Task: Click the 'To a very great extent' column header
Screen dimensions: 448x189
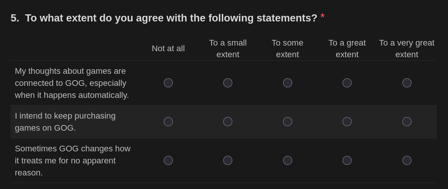Action: pyautogui.click(x=407, y=49)
